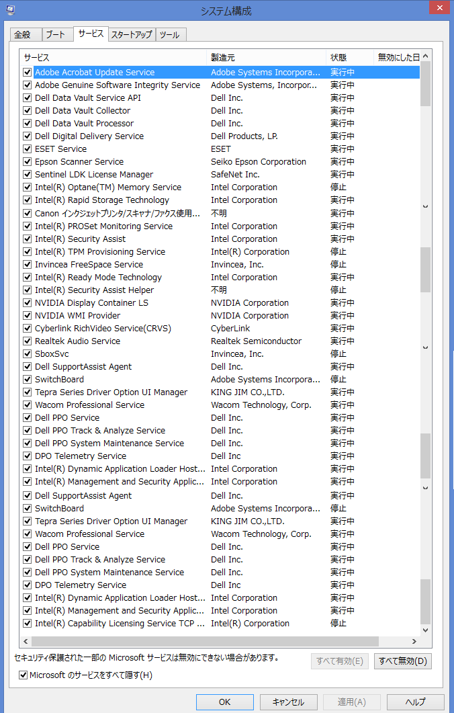The image size is (454, 713).
Task: Select Intel(R) Security Assist Helper row
Action: (x=220, y=290)
